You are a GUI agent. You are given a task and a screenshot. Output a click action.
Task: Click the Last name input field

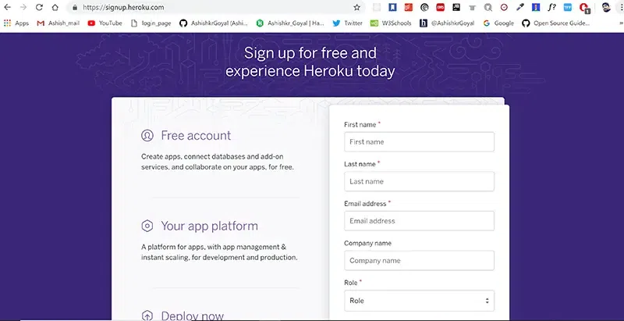[419, 181]
